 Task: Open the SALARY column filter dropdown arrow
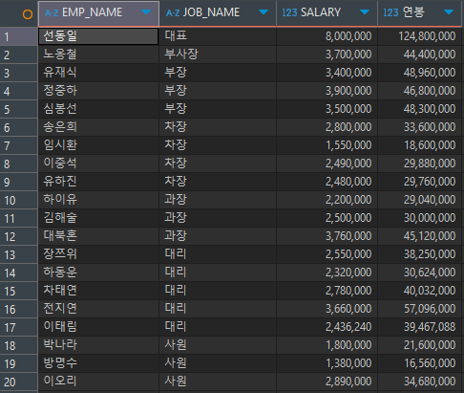pyautogui.click(x=365, y=12)
